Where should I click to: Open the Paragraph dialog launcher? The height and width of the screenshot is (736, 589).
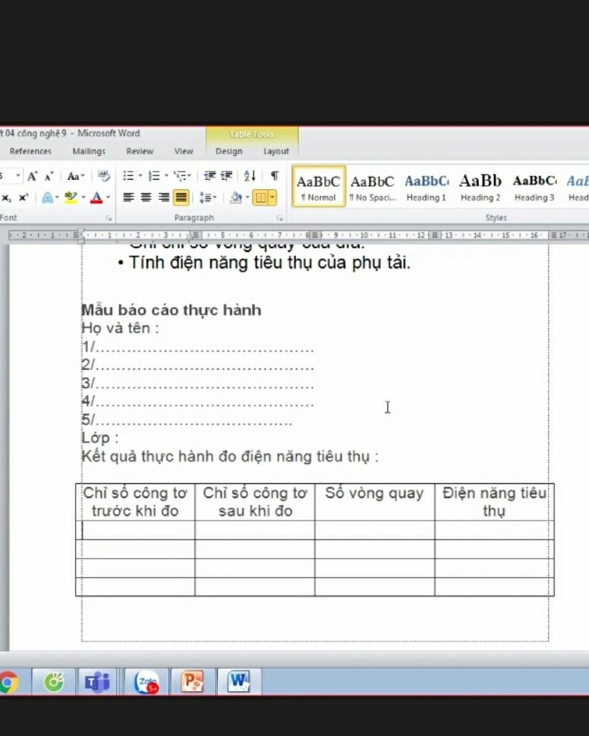click(x=280, y=218)
